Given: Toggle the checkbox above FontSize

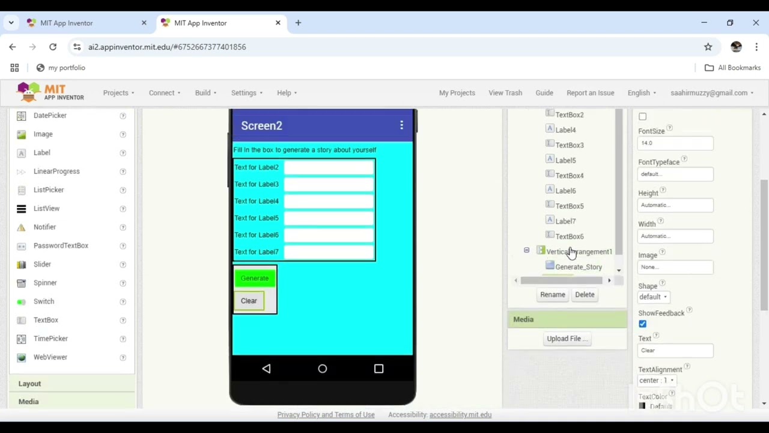Looking at the screenshot, I should tap(642, 116).
